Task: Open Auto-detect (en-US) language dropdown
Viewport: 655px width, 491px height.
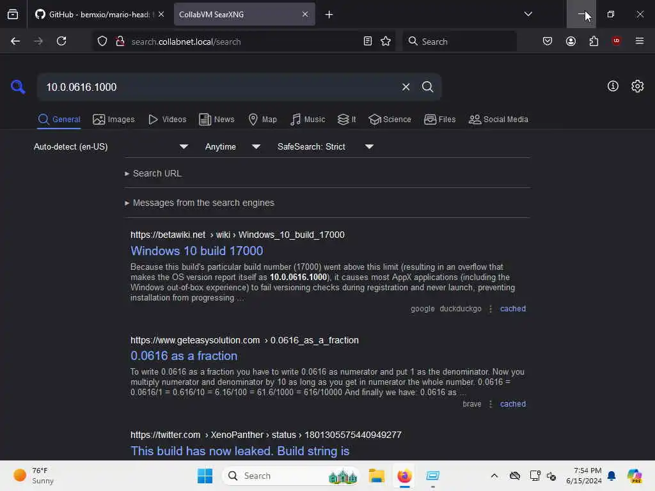Action: coord(111,146)
